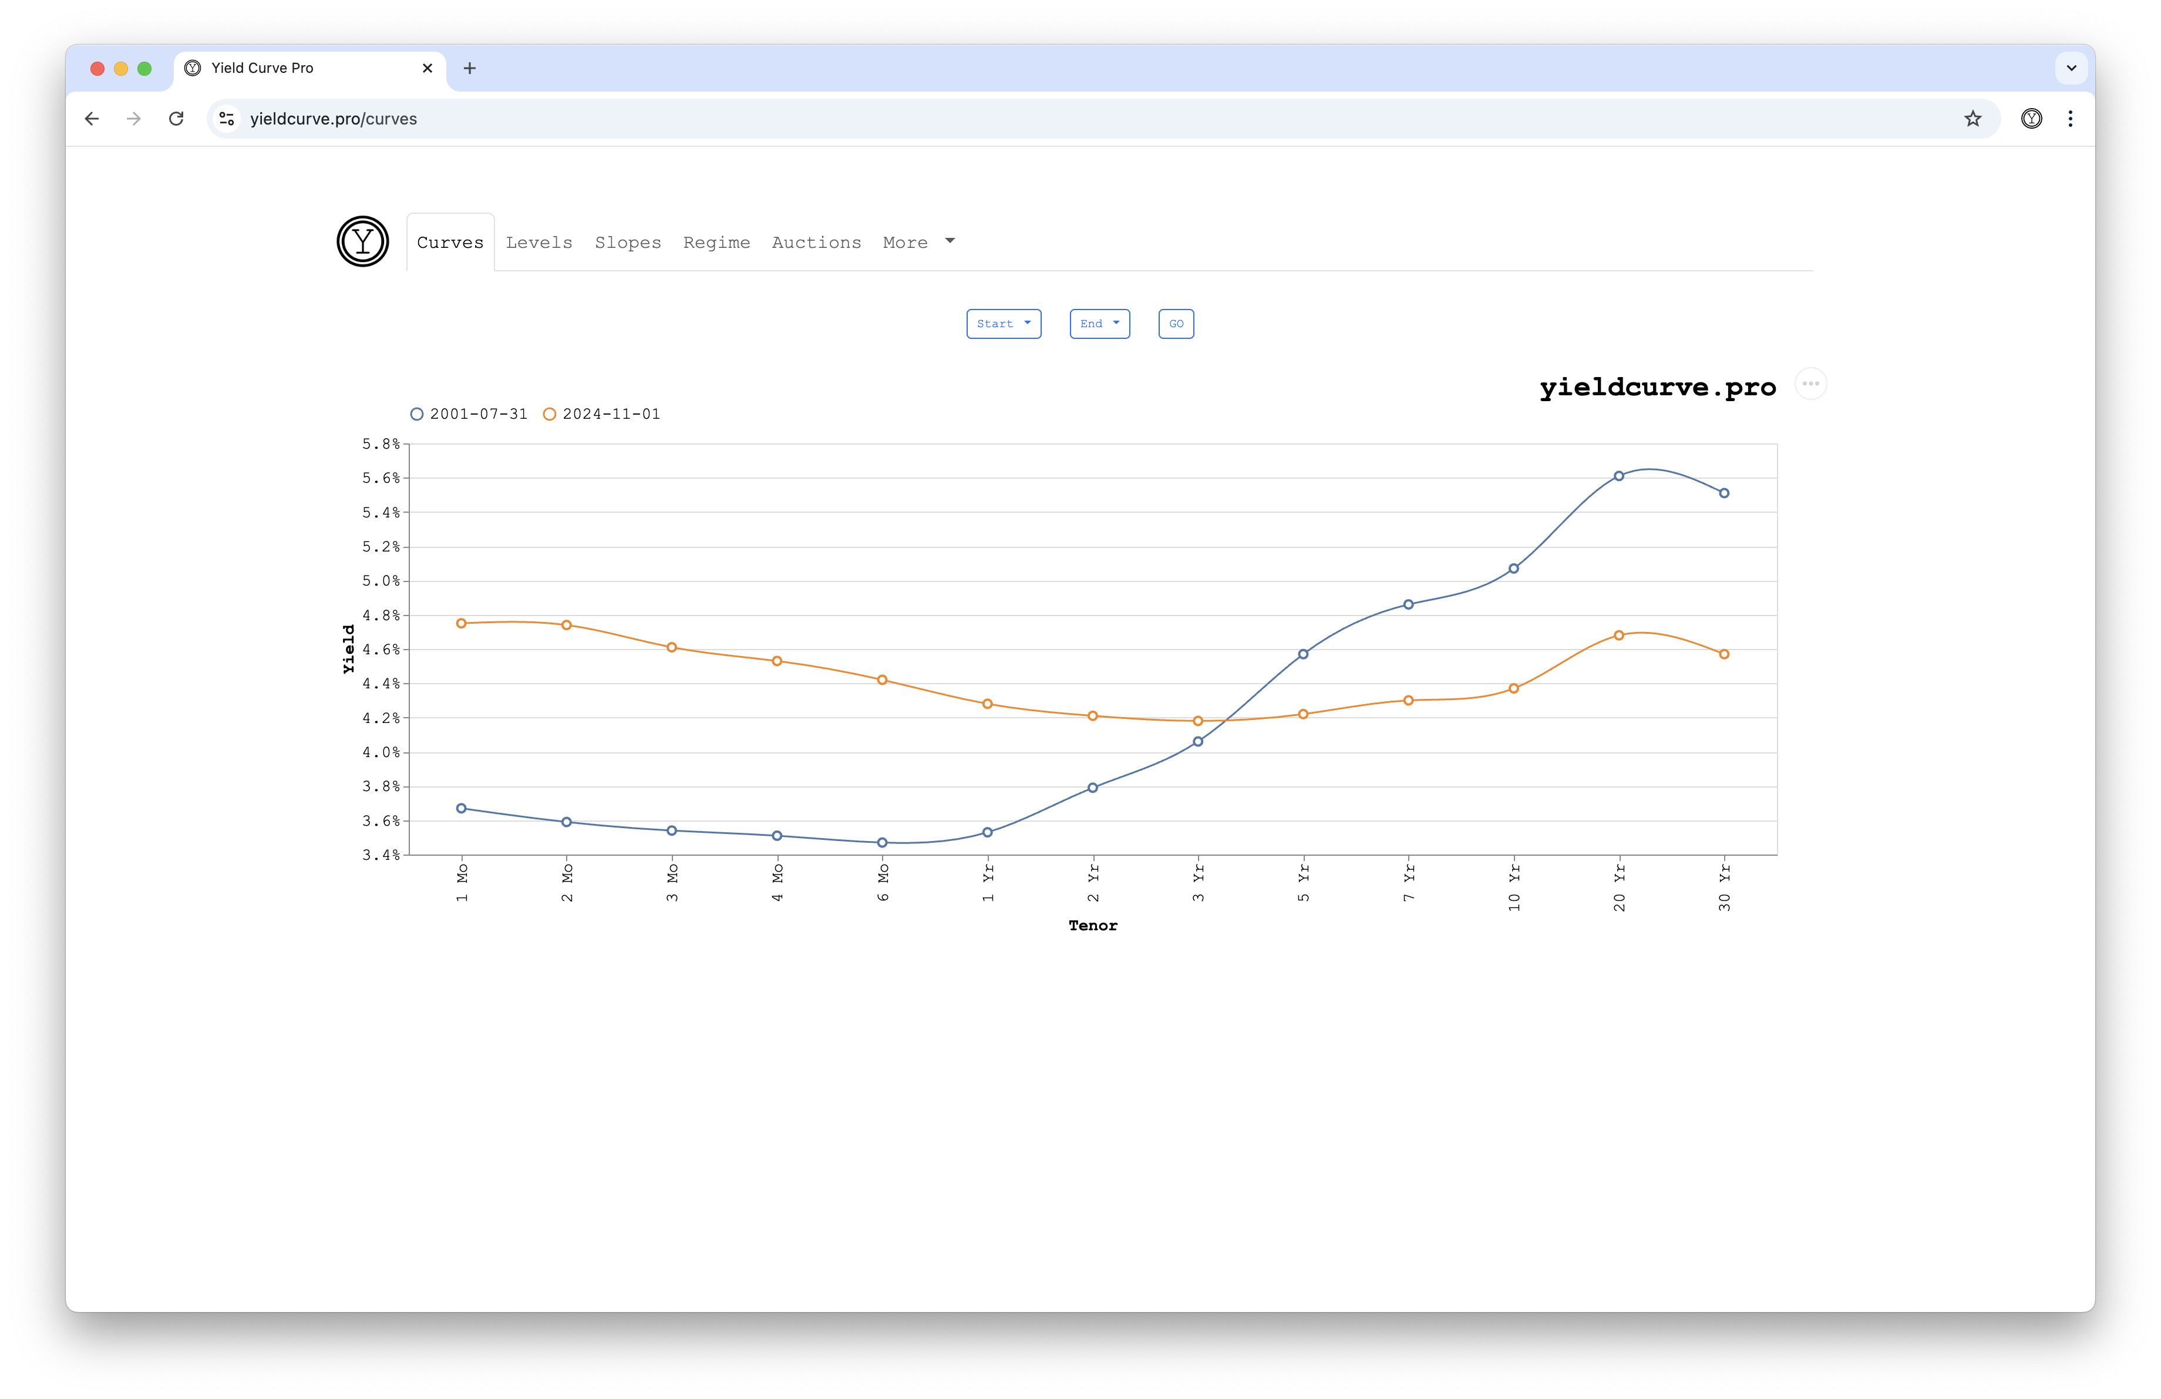Screen dimensions: 2161x1399
Task: Switch to the Curves tab
Action: pos(450,243)
